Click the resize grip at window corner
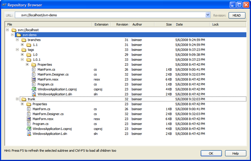251x161 pixels. (248, 158)
